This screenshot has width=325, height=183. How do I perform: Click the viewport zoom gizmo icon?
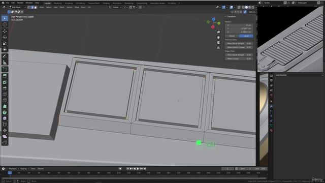point(218,32)
